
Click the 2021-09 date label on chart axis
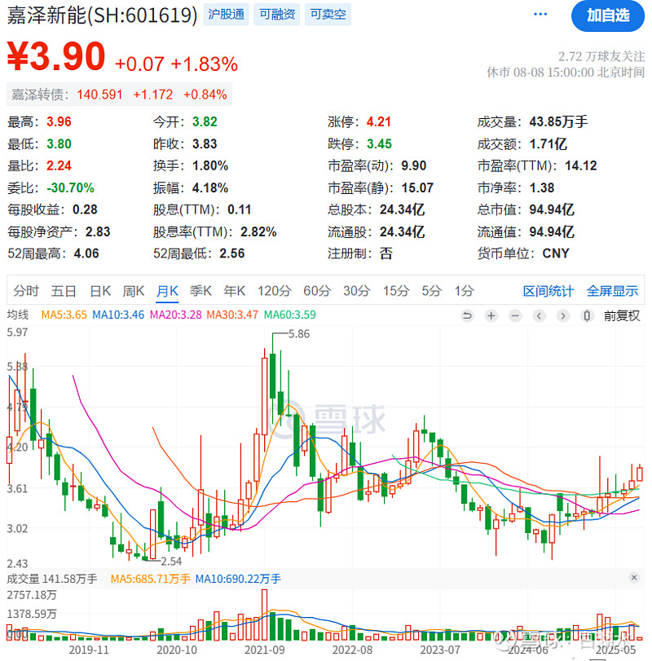point(265,650)
